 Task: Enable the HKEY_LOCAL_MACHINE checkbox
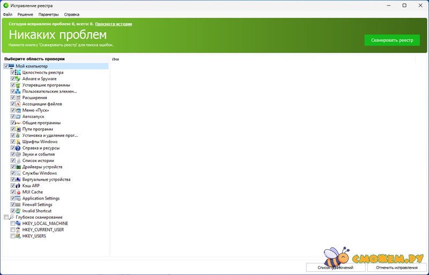tap(12, 224)
